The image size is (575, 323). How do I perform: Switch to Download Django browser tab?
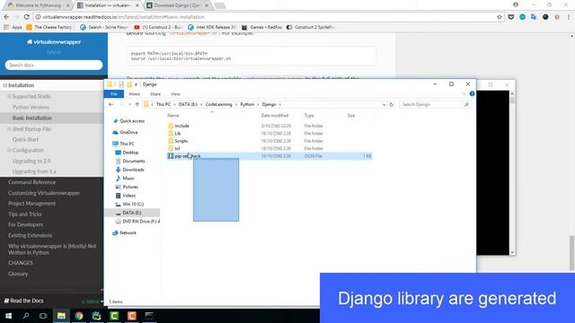tap(178, 5)
